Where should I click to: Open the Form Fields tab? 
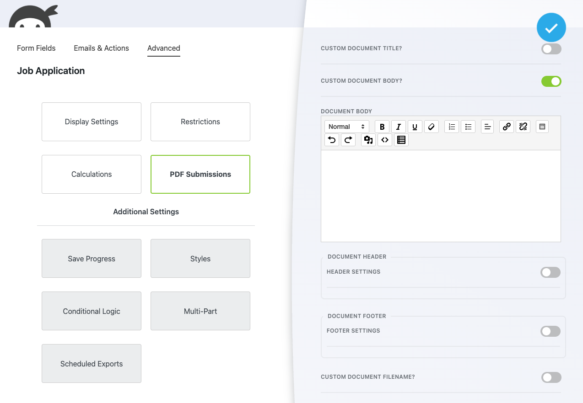coord(36,48)
